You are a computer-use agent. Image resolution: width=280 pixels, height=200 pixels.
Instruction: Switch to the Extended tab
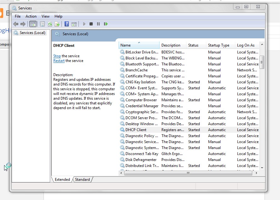[x=62, y=179]
